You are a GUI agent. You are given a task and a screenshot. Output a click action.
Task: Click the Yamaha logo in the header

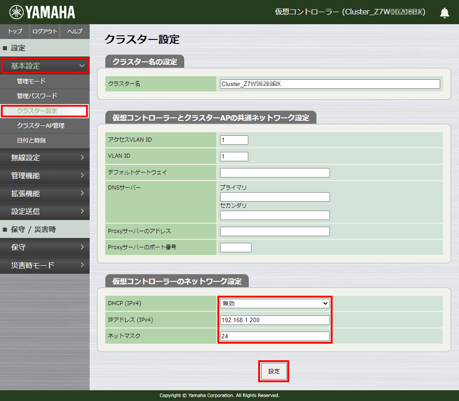[x=43, y=12]
